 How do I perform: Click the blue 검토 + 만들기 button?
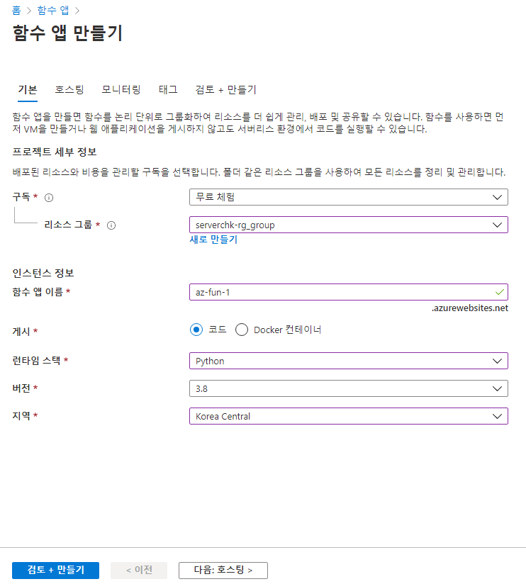click(55, 571)
